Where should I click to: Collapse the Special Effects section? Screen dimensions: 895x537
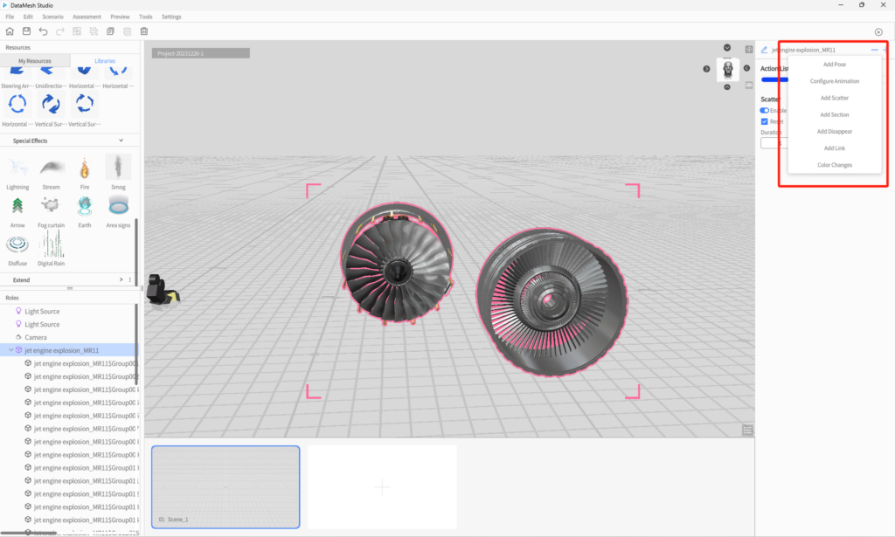click(x=121, y=141)
